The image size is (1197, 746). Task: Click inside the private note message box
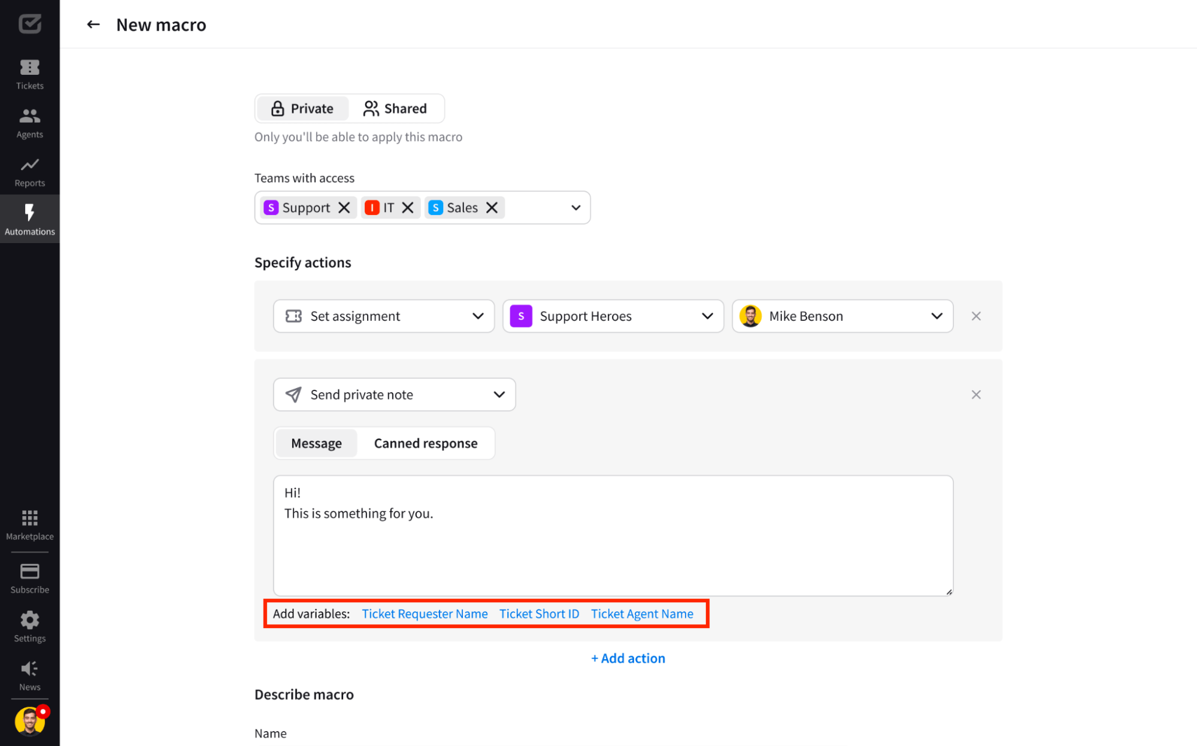(x=613, y=536)
